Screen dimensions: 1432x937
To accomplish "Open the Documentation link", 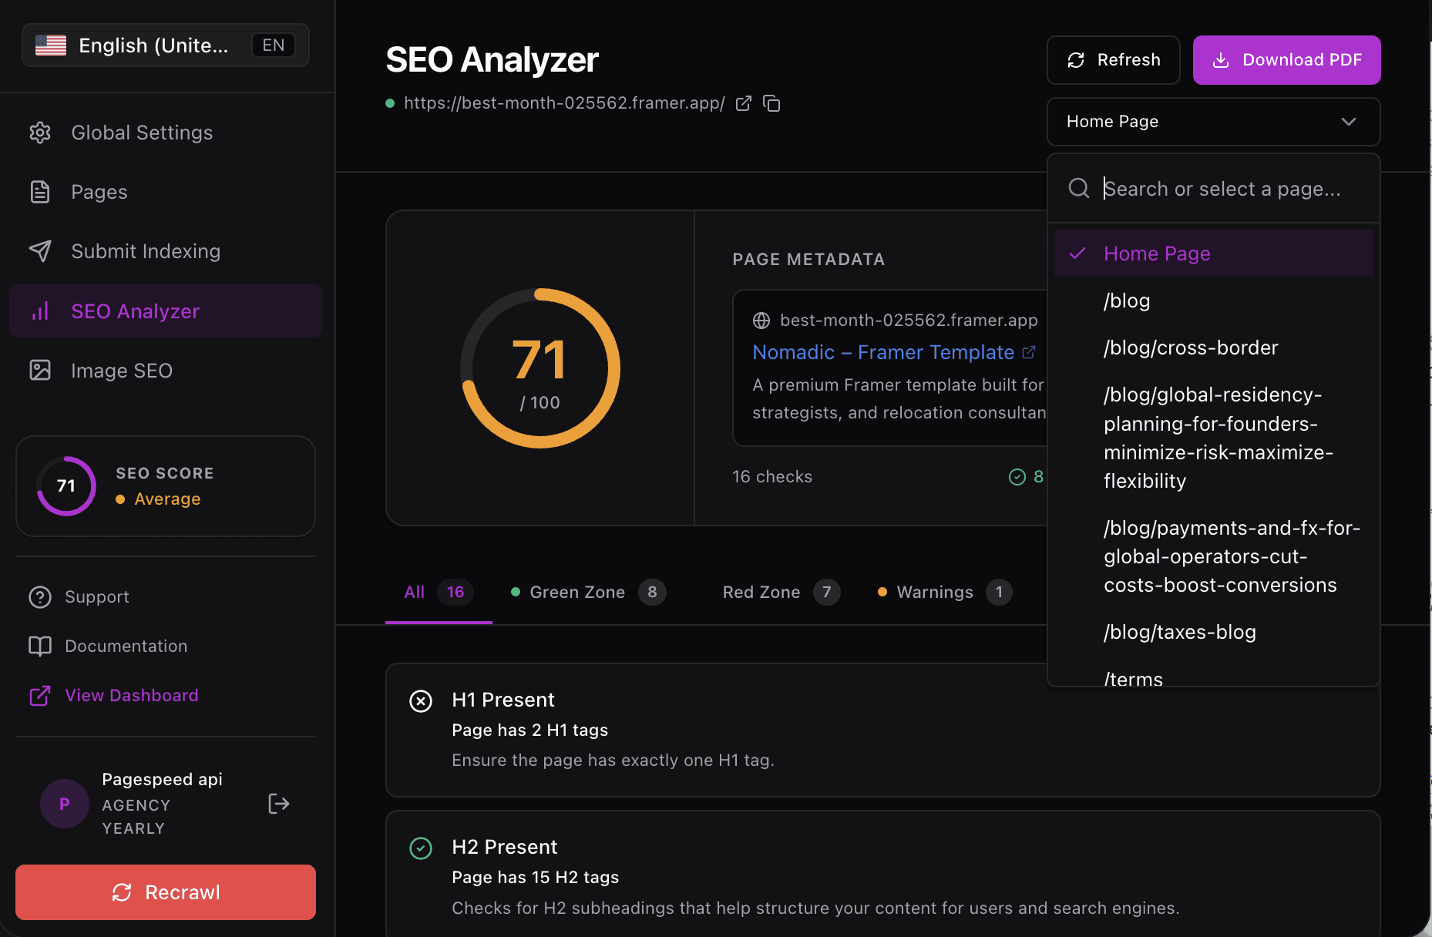I will click(x=126, y=646).
